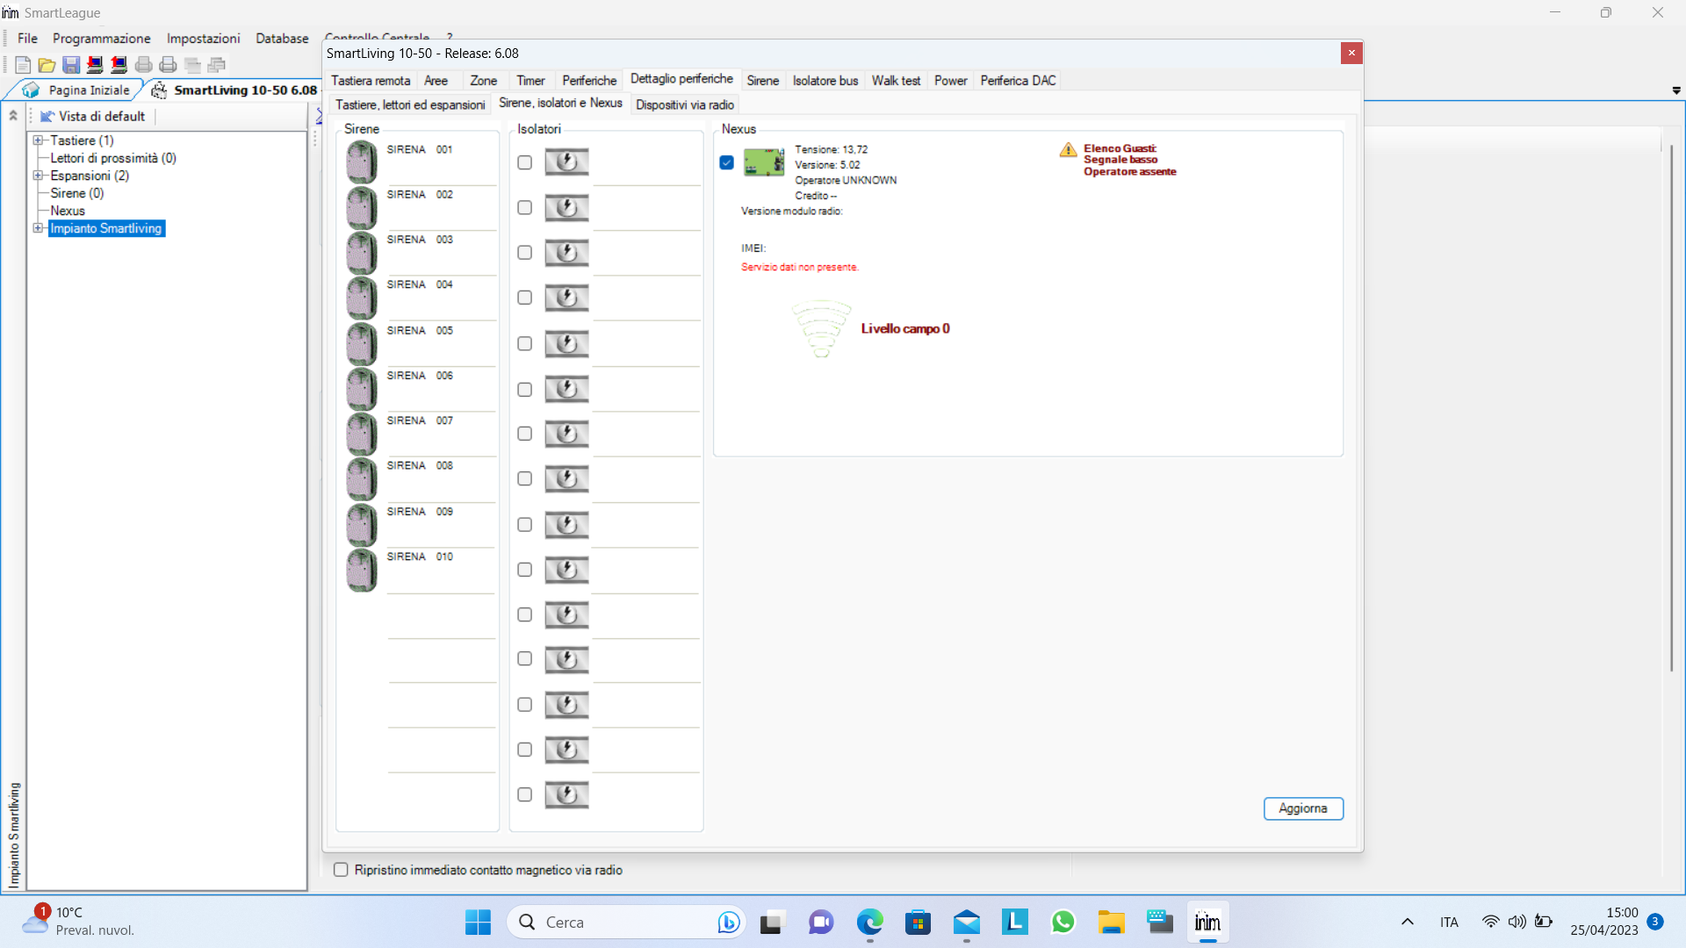1686x948 pixels.
Task: Click the SIRENA 007 siren icon
Action: click(x=361, y=434)
